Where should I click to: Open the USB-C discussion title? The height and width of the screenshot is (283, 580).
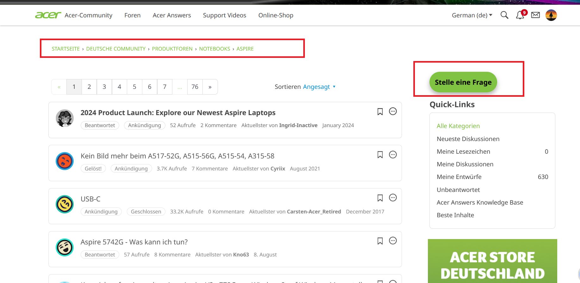pos(90,199)
